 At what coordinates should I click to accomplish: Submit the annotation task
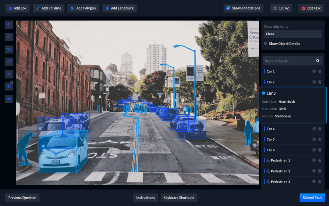pos(312,197)
